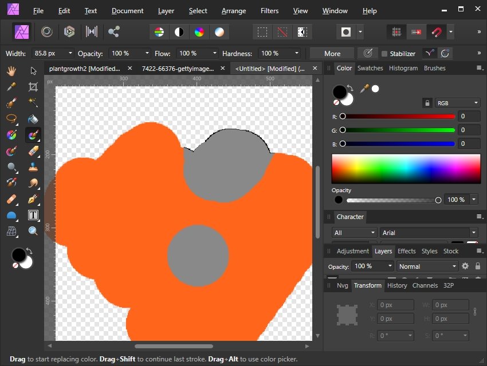The width and height of the screenshot is (487, 366).
Task: Open the Filters menu
Action: [x=269, y=10]
